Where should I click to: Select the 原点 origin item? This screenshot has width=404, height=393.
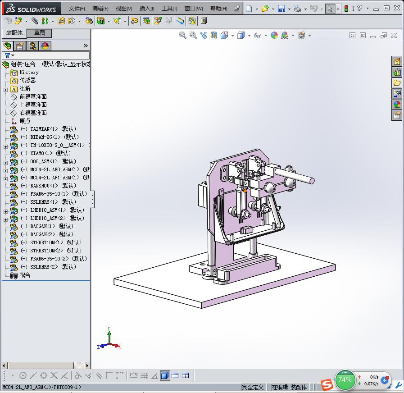(x=25, y=121)
